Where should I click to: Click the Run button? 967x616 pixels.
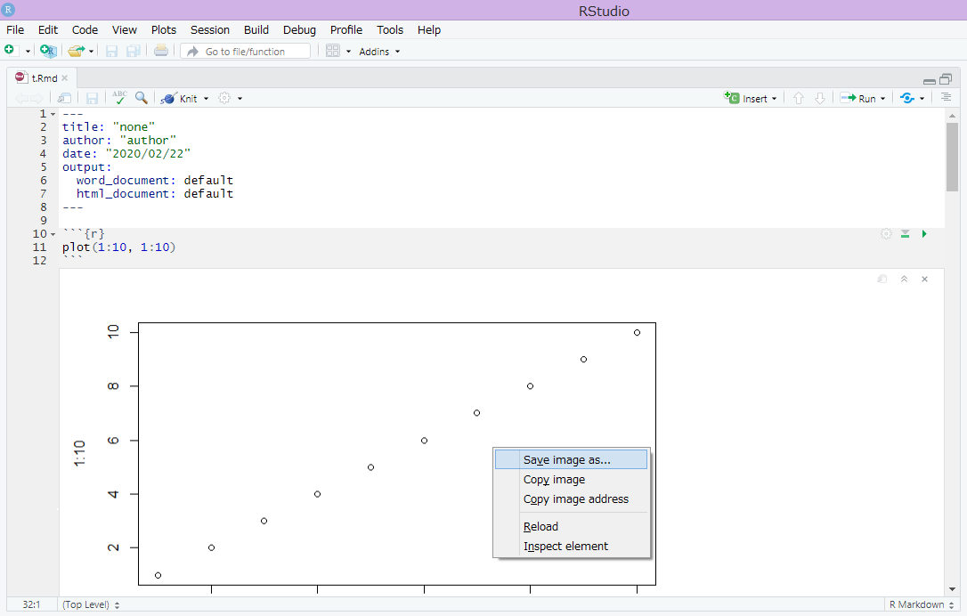pyautogui.click(x=858, y=99)
